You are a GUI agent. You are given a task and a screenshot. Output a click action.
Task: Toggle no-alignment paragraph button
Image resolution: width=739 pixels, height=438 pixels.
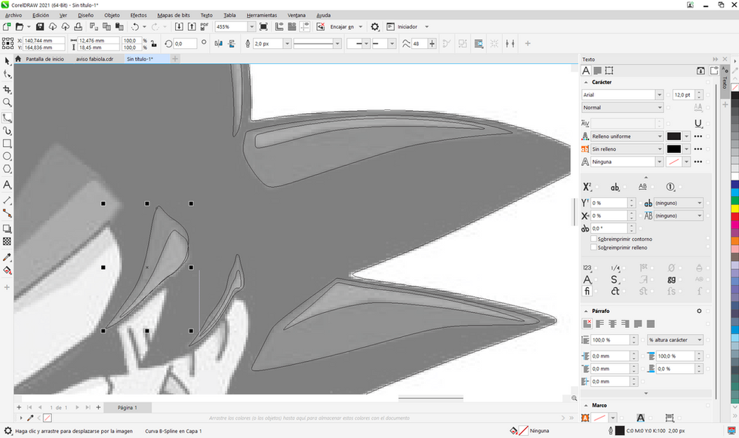pos(587,323)
